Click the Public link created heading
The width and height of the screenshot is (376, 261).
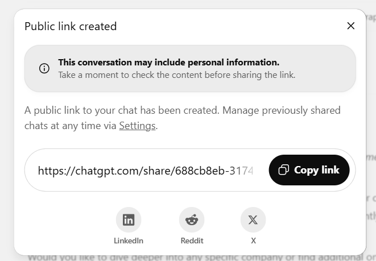71,26
